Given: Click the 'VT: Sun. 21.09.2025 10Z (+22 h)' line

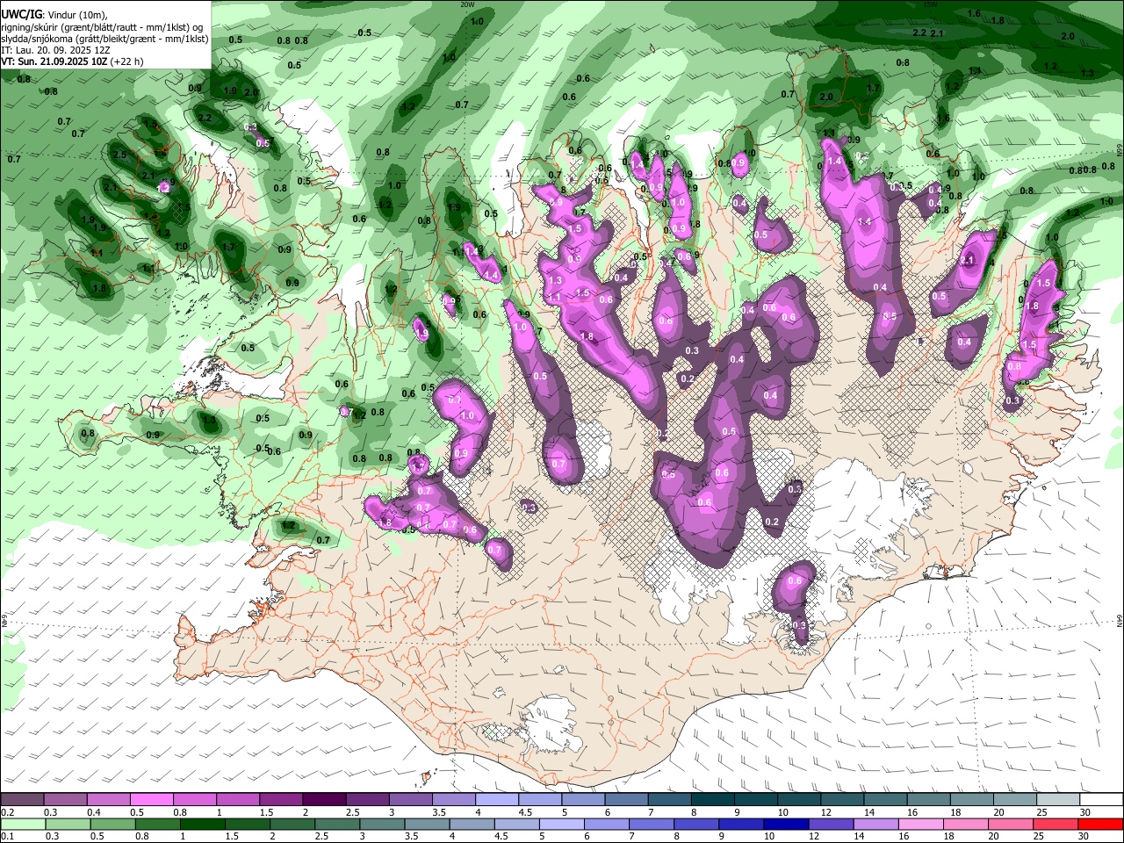Looking at the screenshot, I should pos(72,61).
